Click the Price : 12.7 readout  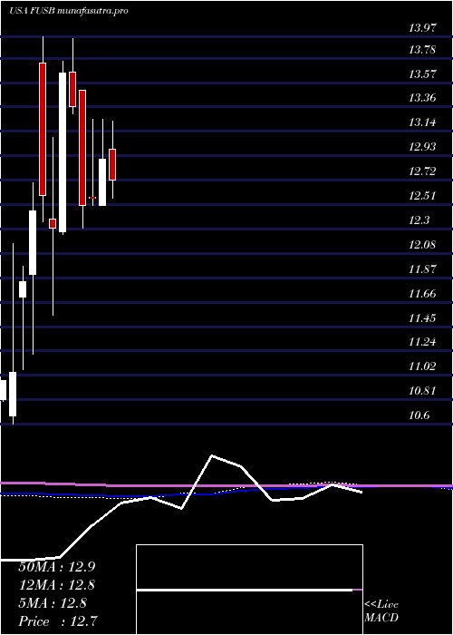(x=58, y=621)
